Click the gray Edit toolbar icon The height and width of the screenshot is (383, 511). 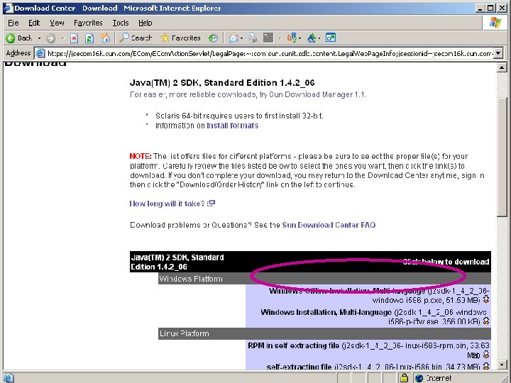point(268,38)
